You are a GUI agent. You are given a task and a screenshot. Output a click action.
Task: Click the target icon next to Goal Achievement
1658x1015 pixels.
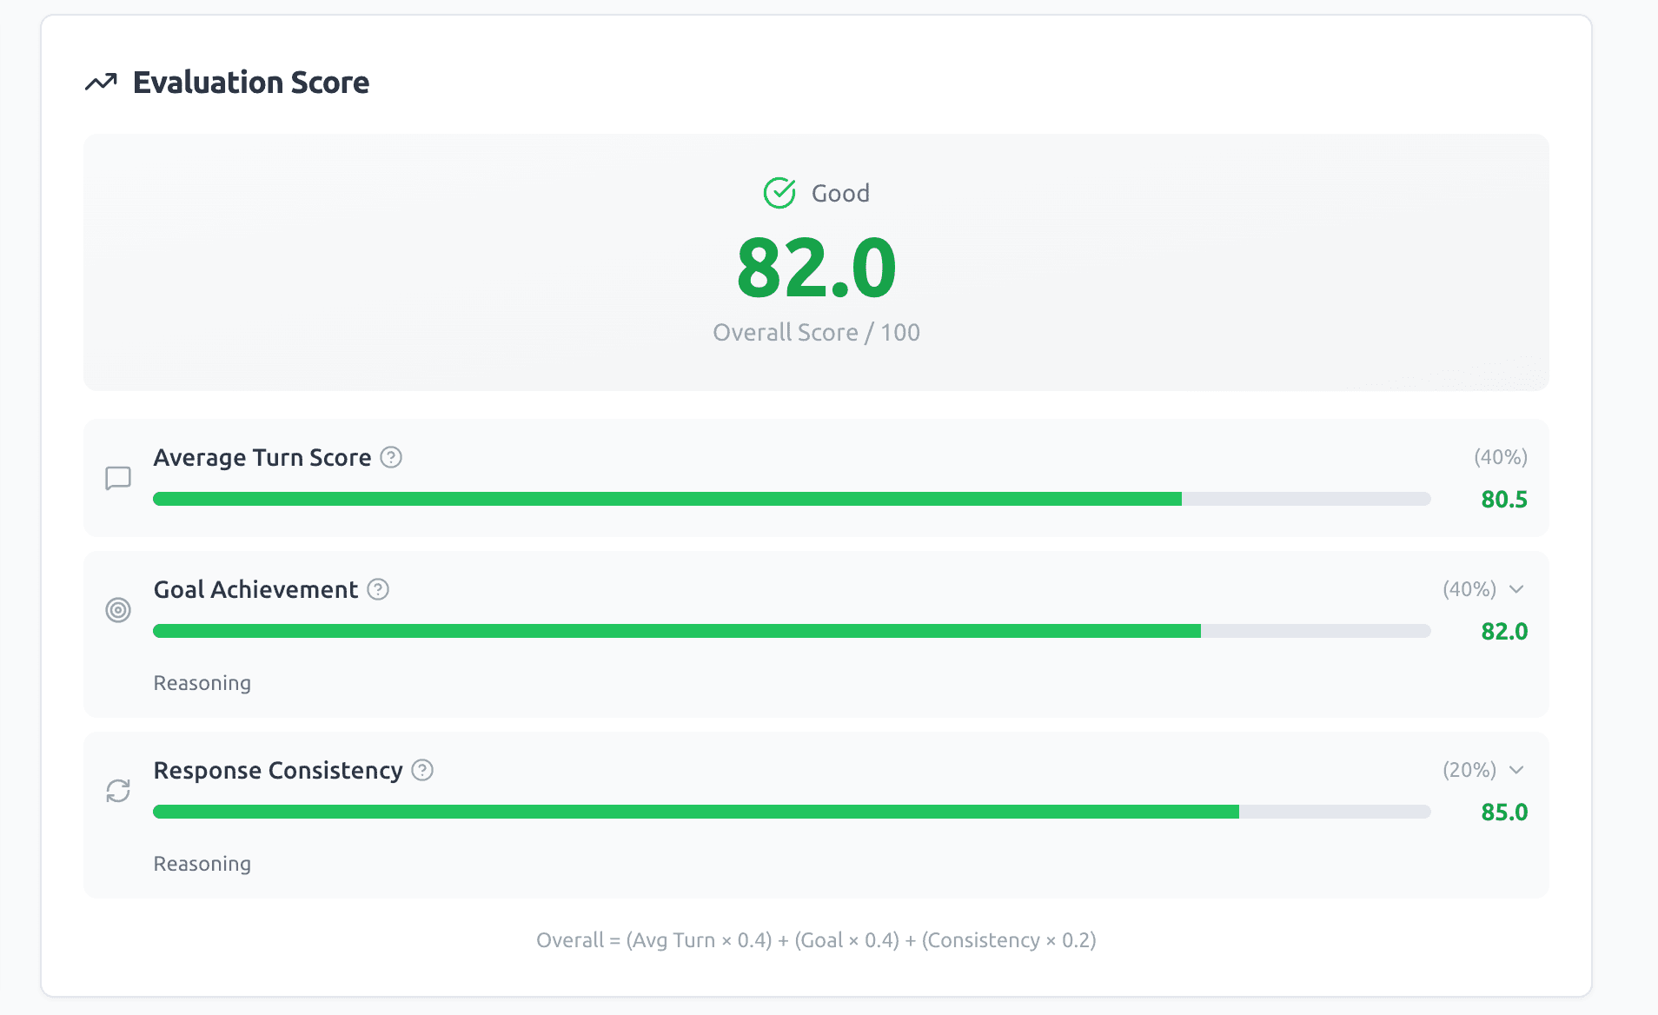pos(118,610)
